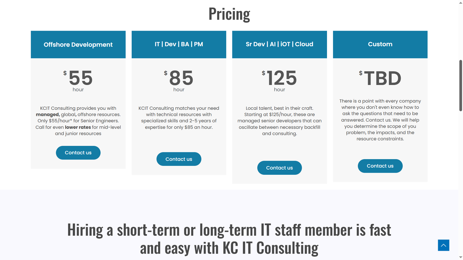The height and width of the screenshot is (260, 463).
Task: Click the blue back-to-top arrow icon
Action: click(443, 245)
